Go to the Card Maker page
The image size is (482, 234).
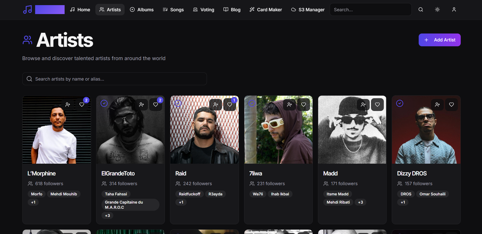click(x=266, y=9)
